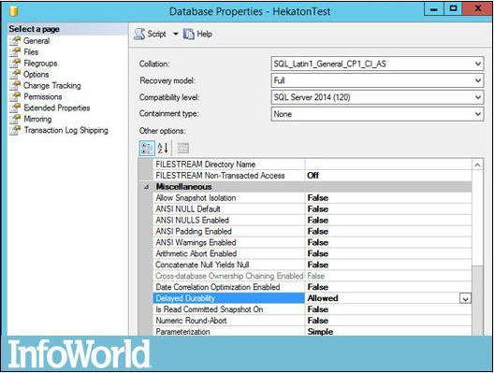Click the Simple value of Parameterization

[320, 332]
